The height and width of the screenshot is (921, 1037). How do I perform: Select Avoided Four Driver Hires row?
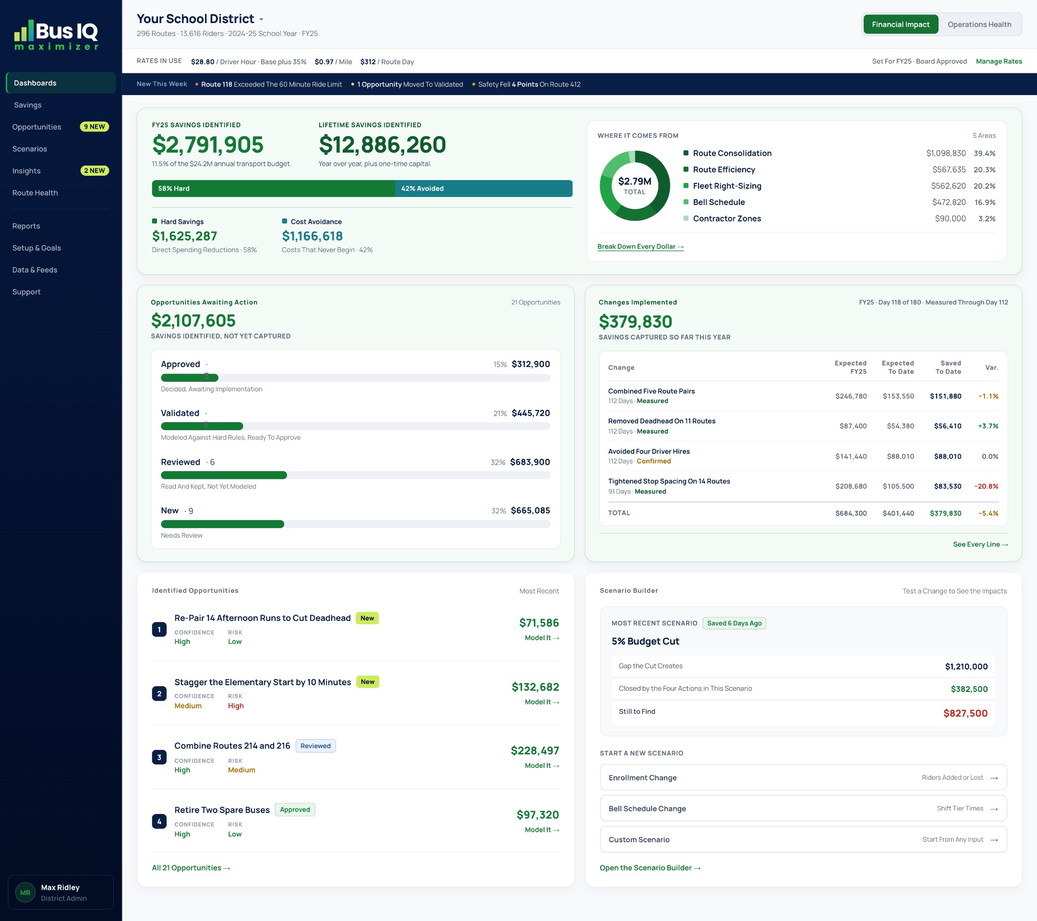(x=803, y=456)
